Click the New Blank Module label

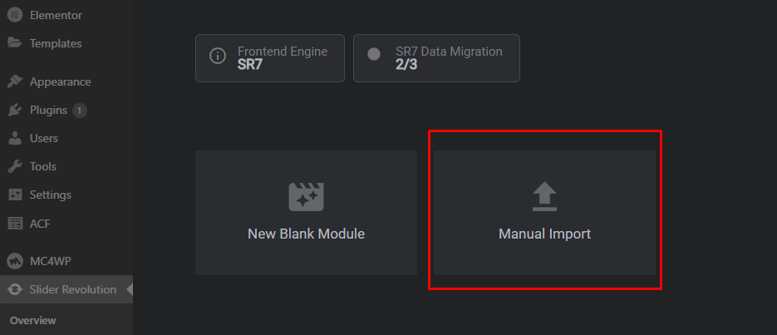[x=306, y=234]
